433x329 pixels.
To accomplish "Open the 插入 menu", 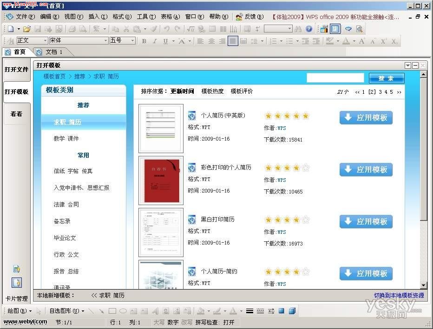I will coord(98,17).
